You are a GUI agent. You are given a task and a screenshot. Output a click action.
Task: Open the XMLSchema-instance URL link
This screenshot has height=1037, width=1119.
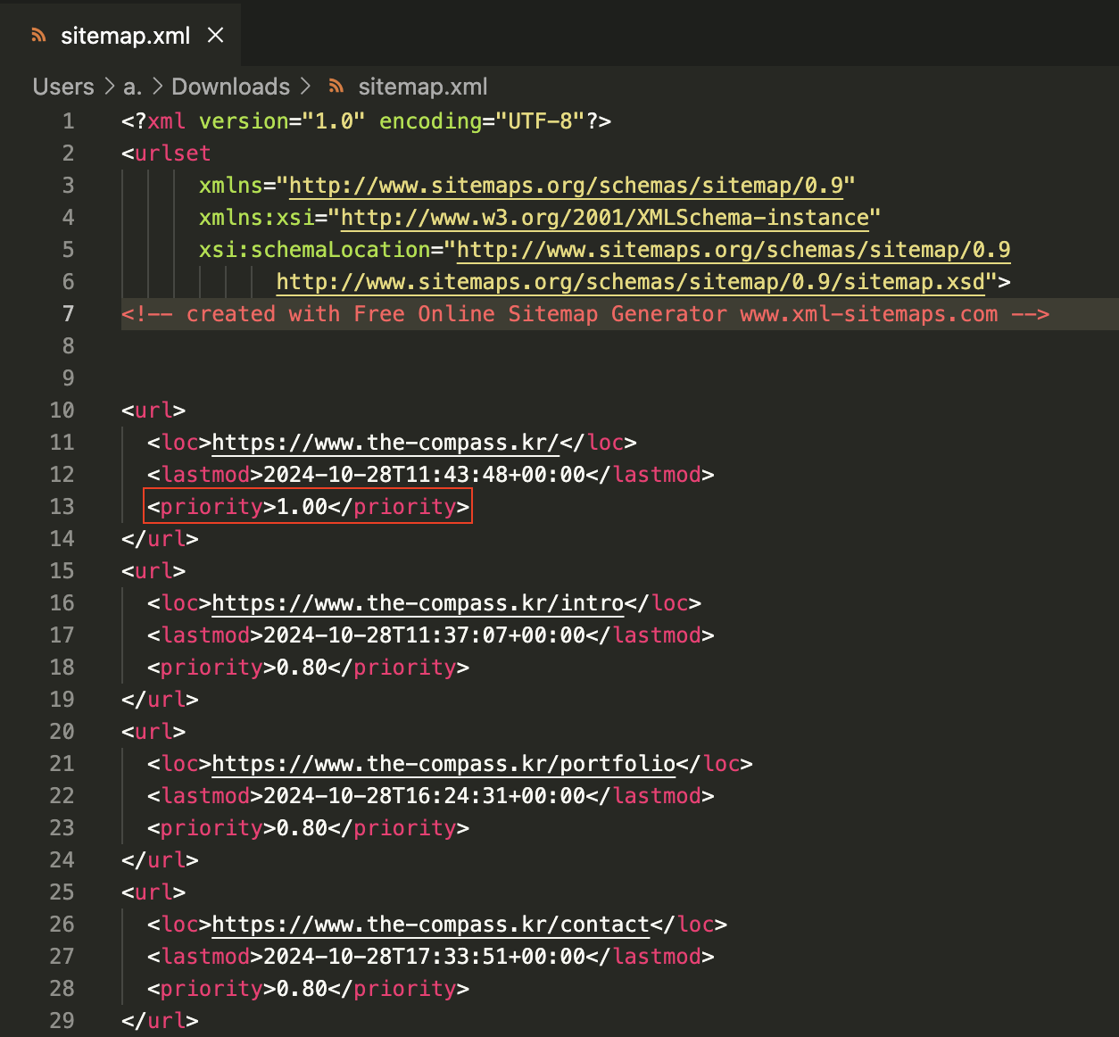604,218
